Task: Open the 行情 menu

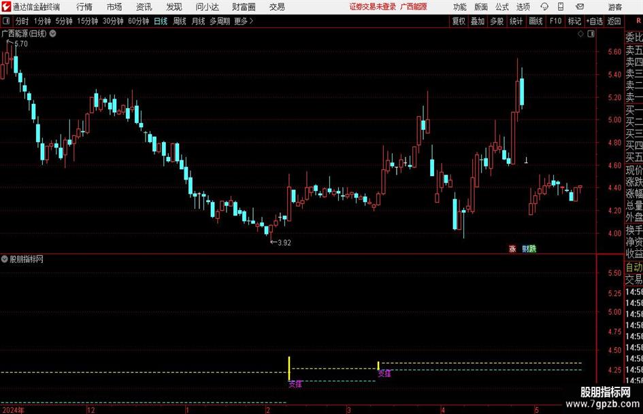Action: click(84, 7)
